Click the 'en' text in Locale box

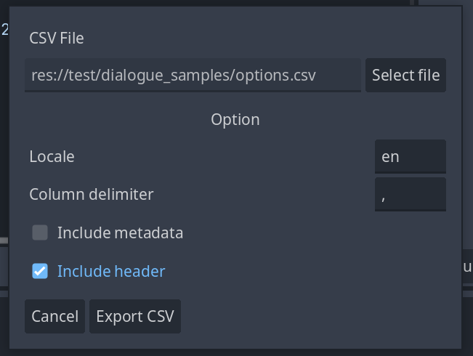[390, 156]
